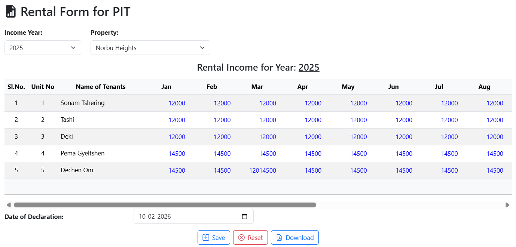Expand the Property dropdown showing Norbu Heights

tap(150, 48)
